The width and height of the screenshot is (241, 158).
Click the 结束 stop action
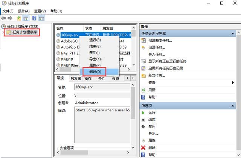[x=152, y=120]
